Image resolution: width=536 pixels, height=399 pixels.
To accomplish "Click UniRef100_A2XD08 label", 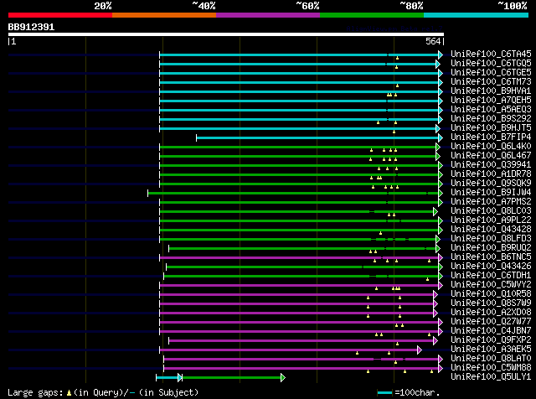I will (x=491, y=313).
